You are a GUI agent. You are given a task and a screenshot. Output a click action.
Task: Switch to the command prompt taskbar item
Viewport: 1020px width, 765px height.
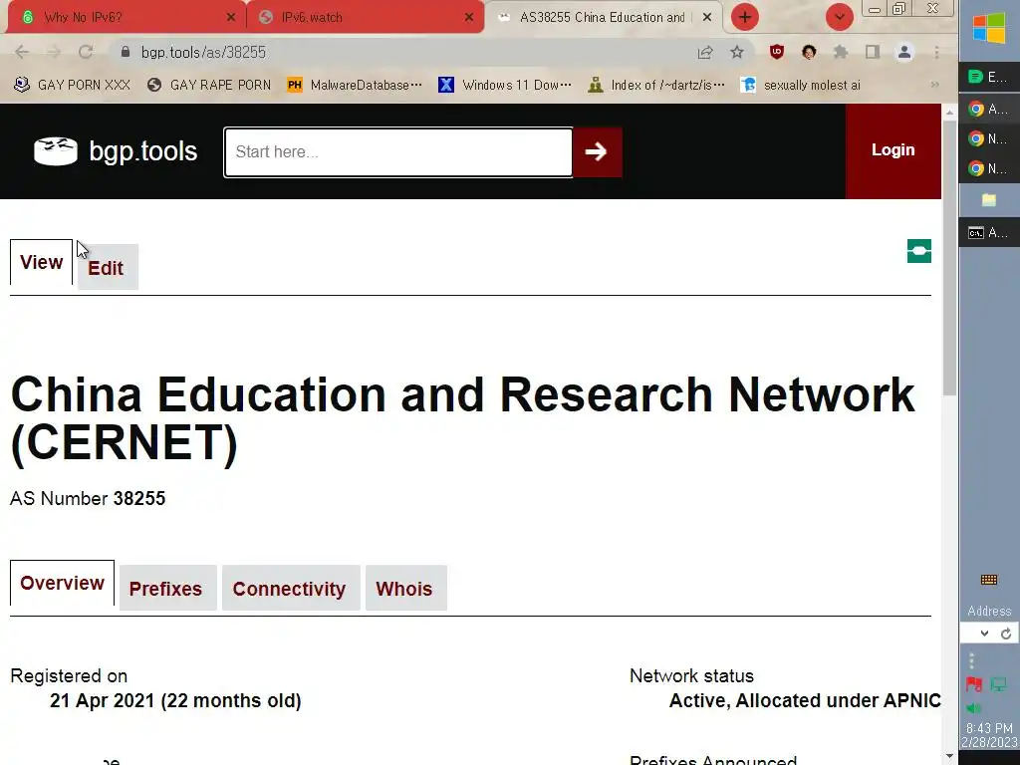pos(989,232)
